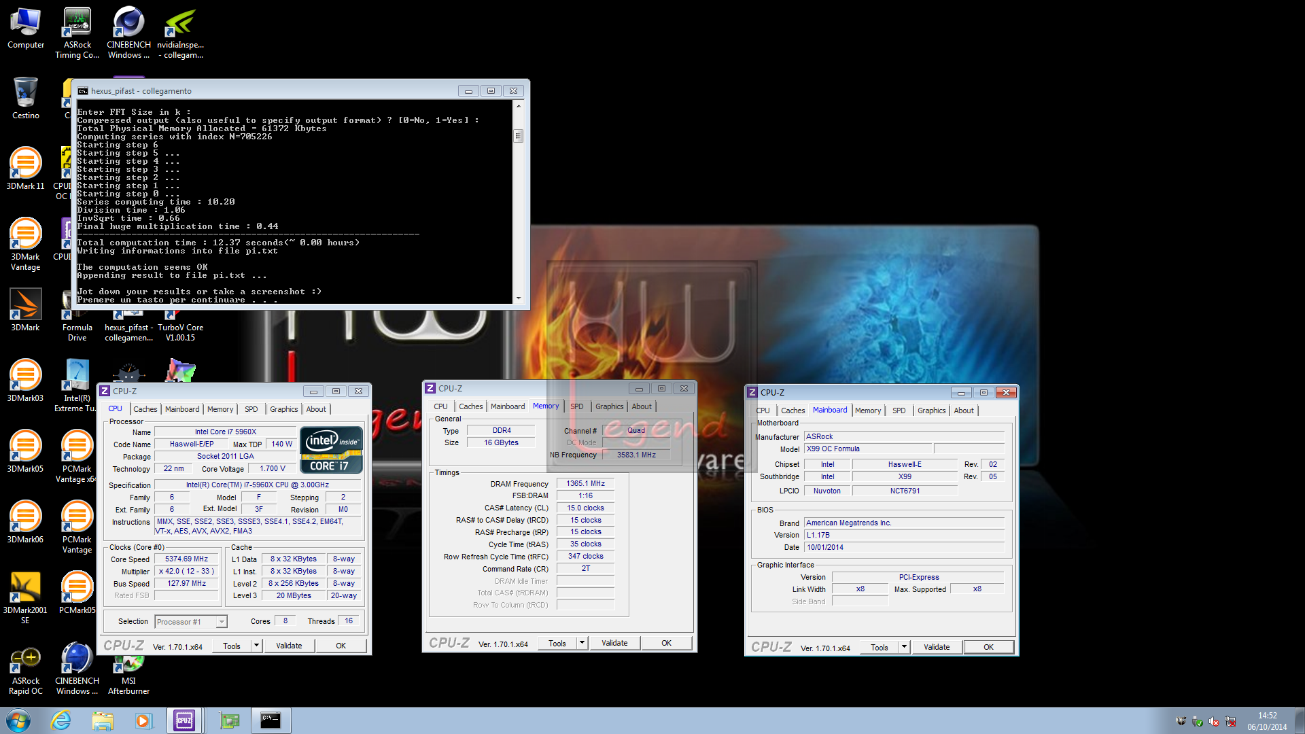Screen dimensions: 1305x734
Task: Launch 3DMark 11 desktop icon
Action: (26, 169)
